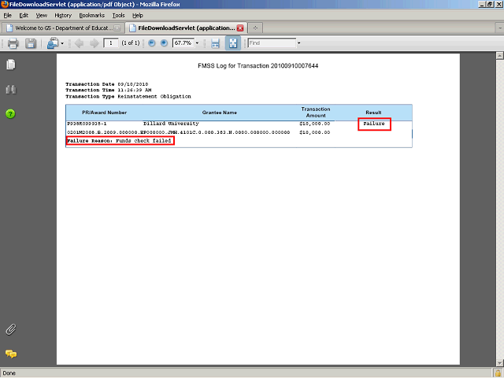Click the Result column header
The height and width of the screenshot is (378, 504).
click(x=373, y=113)
